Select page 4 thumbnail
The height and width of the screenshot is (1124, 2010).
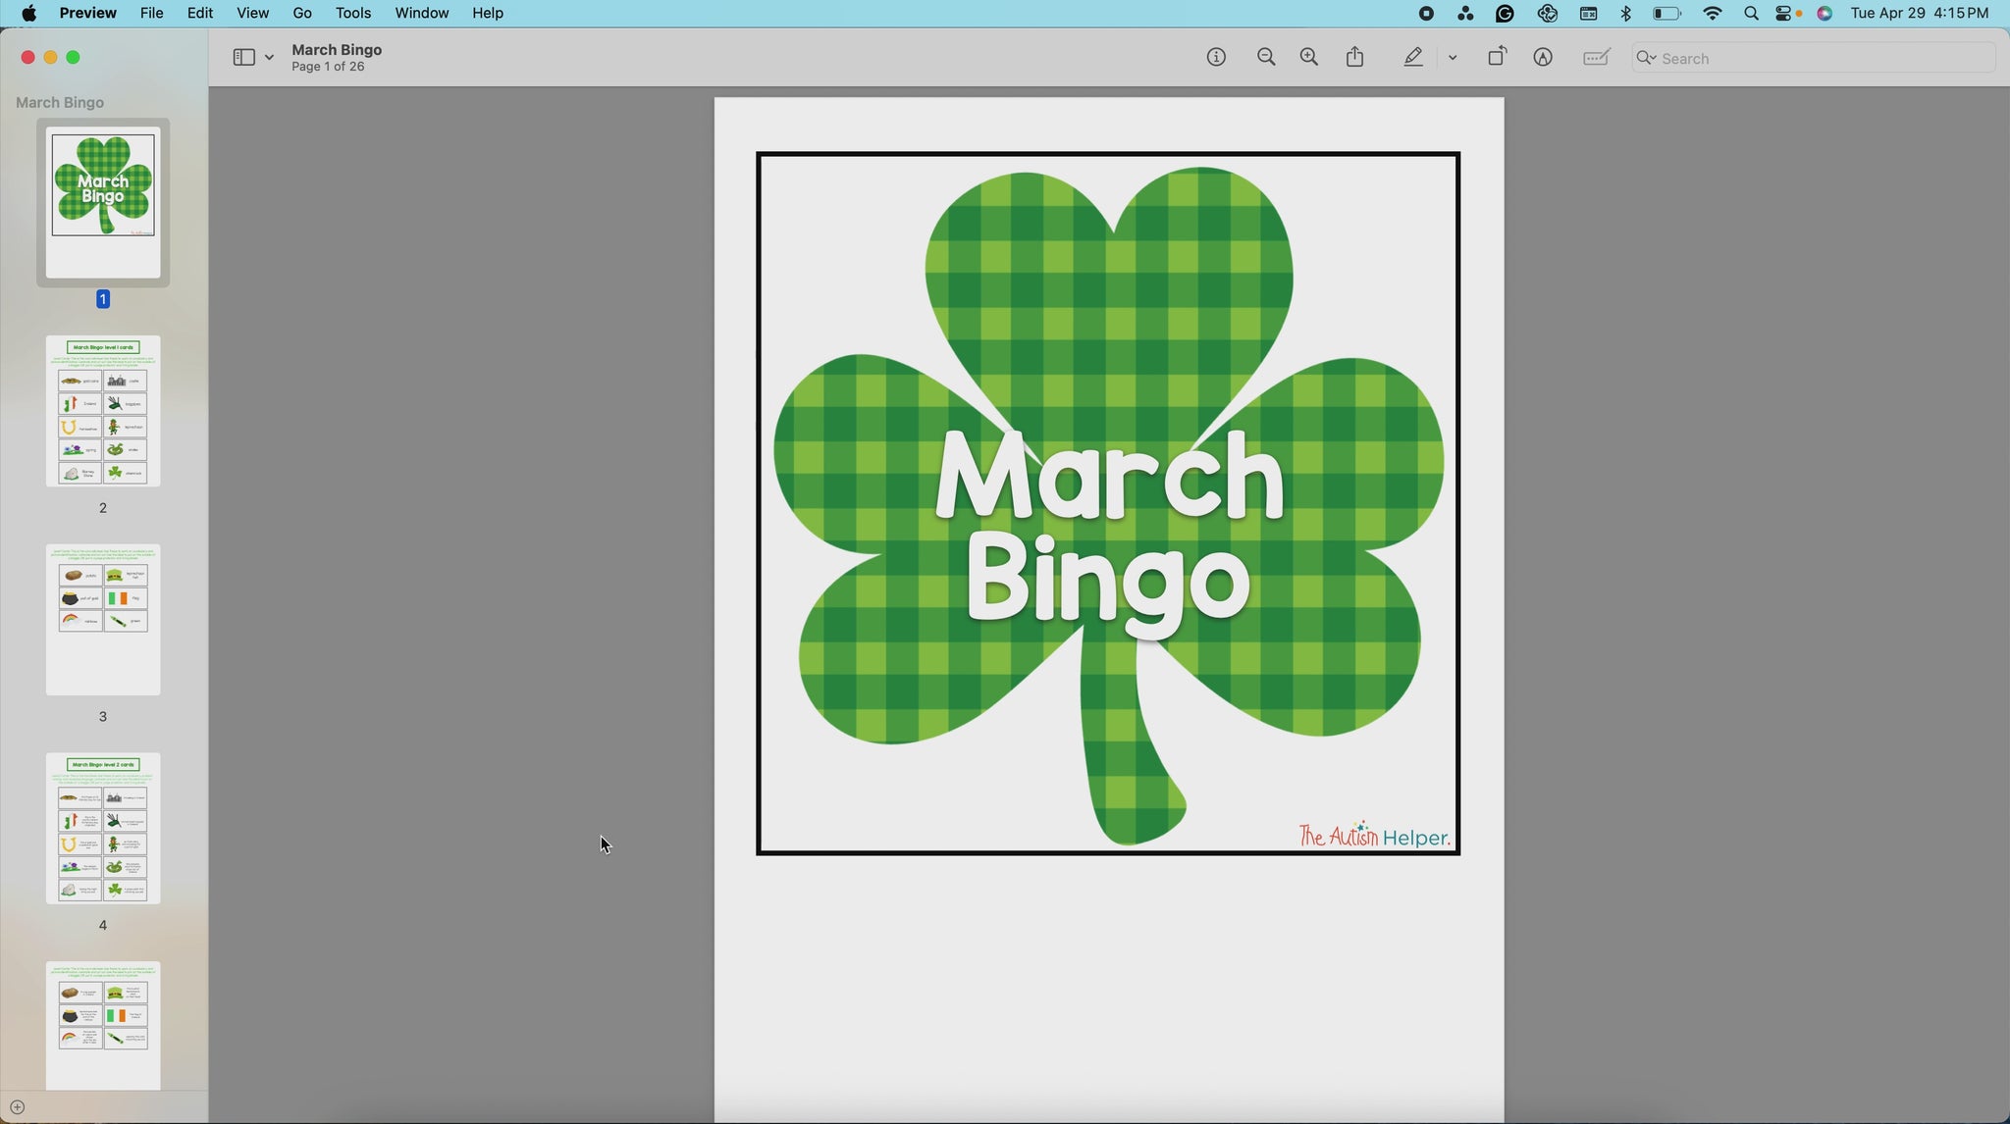coord(103,828)
